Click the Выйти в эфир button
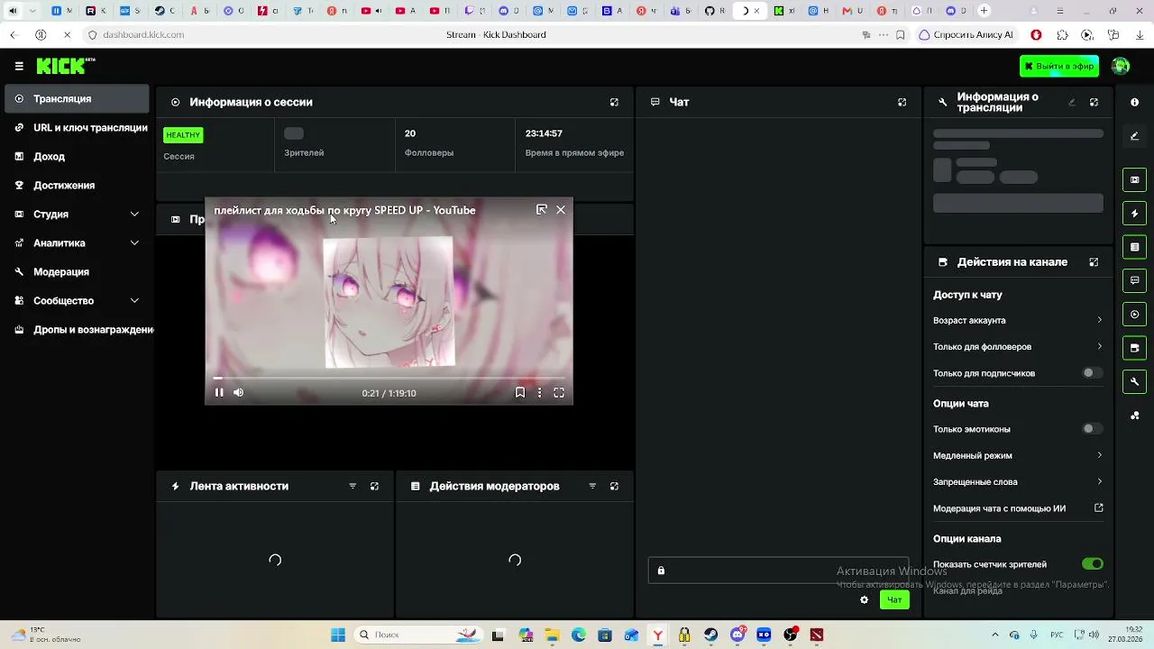The height and width of the screenshot is (649, 1154). tap(1059, 66)
